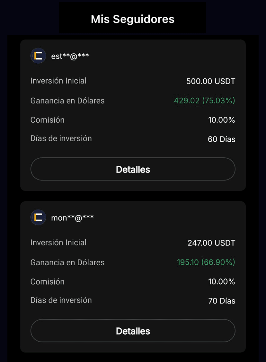266x362 pixels.
Task: Click Ganancia en Dólares label in mon**@*** card
Action: (67, 262)
